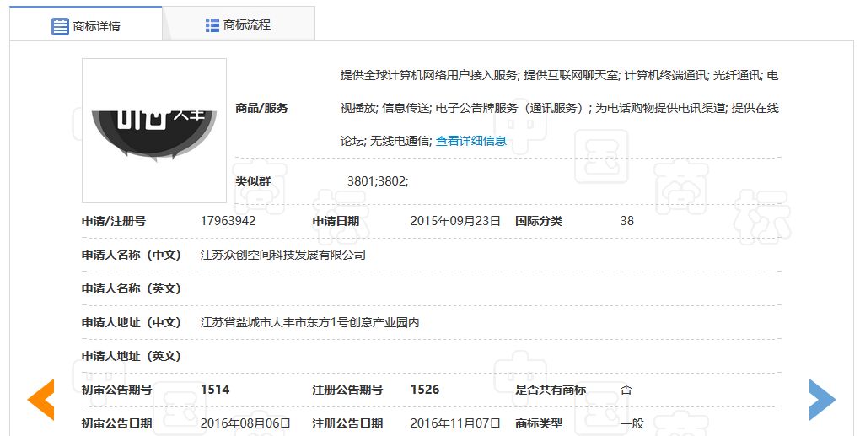Click the 初审公告日期 label

pos(117,423)
